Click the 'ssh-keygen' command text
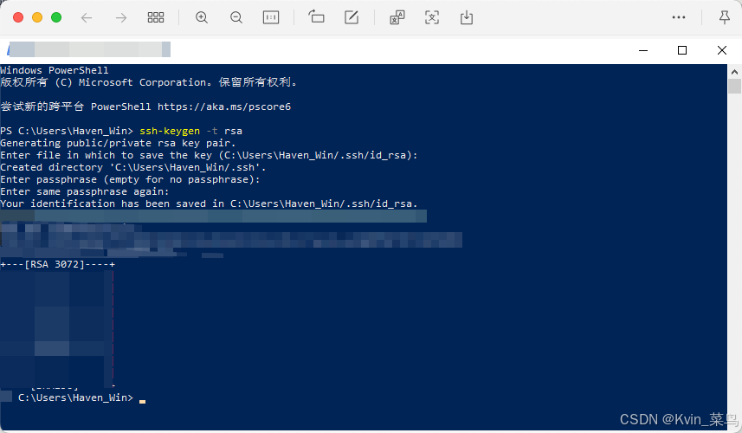Screen dimensions: 742x433 [x=170, y=131]
